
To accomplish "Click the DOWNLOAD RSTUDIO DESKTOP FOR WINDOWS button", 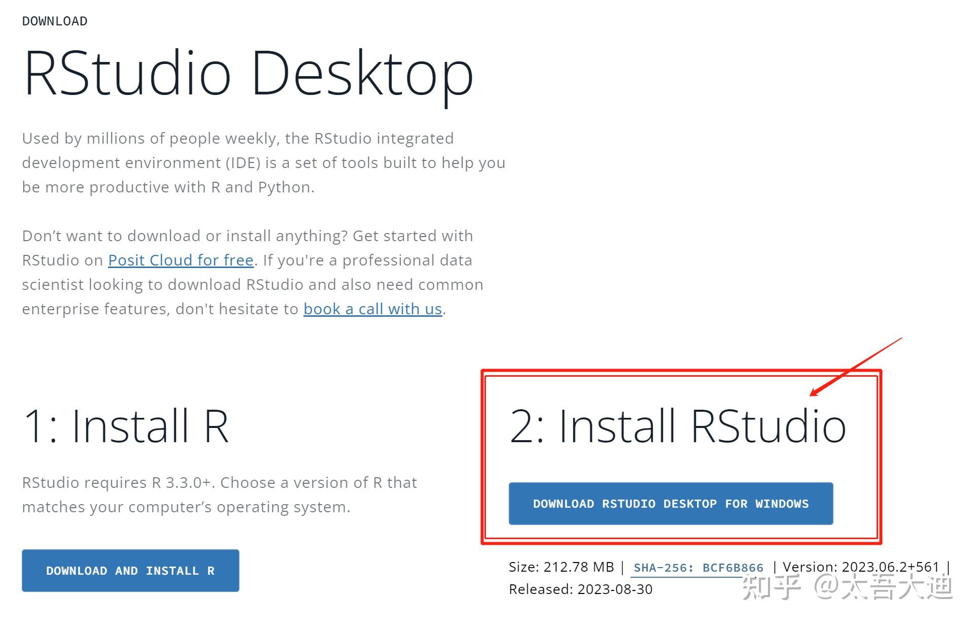I will pos(671,504).
